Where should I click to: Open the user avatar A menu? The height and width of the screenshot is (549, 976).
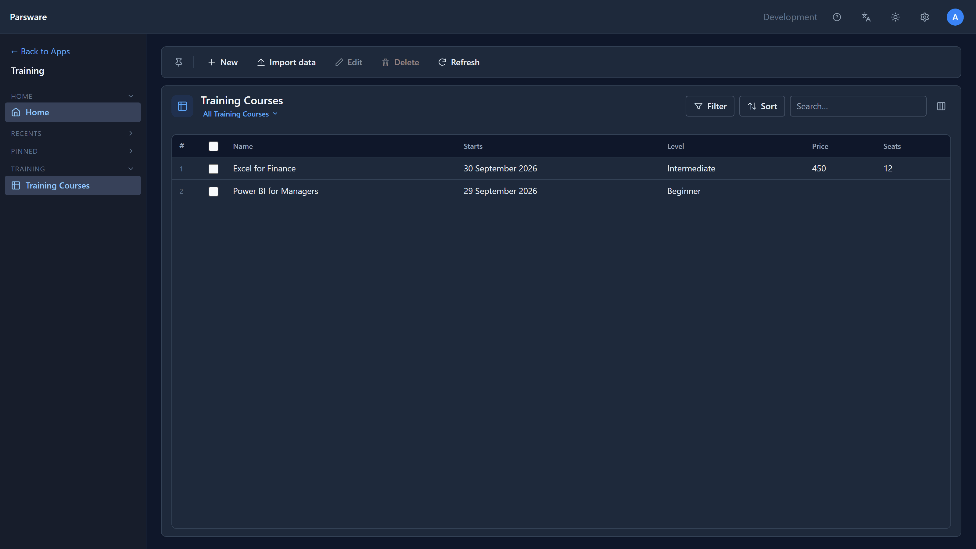click(x=955, y=17)
